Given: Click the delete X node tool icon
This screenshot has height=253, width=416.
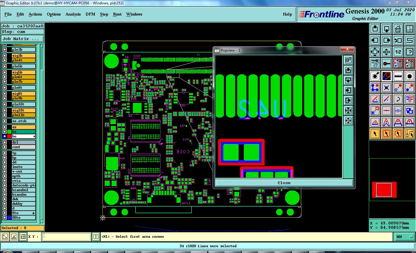Looking at the screenshot, I should (387, 88).
